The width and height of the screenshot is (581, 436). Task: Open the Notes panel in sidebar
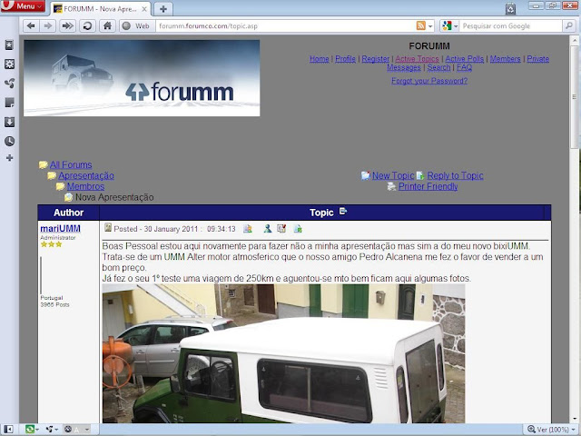click(9, 103)
